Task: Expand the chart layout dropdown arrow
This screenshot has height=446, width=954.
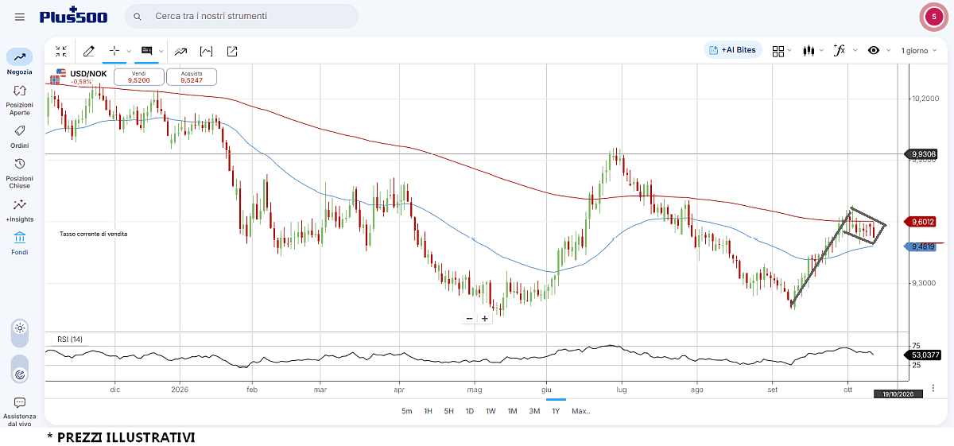Action: pos(789,51)
